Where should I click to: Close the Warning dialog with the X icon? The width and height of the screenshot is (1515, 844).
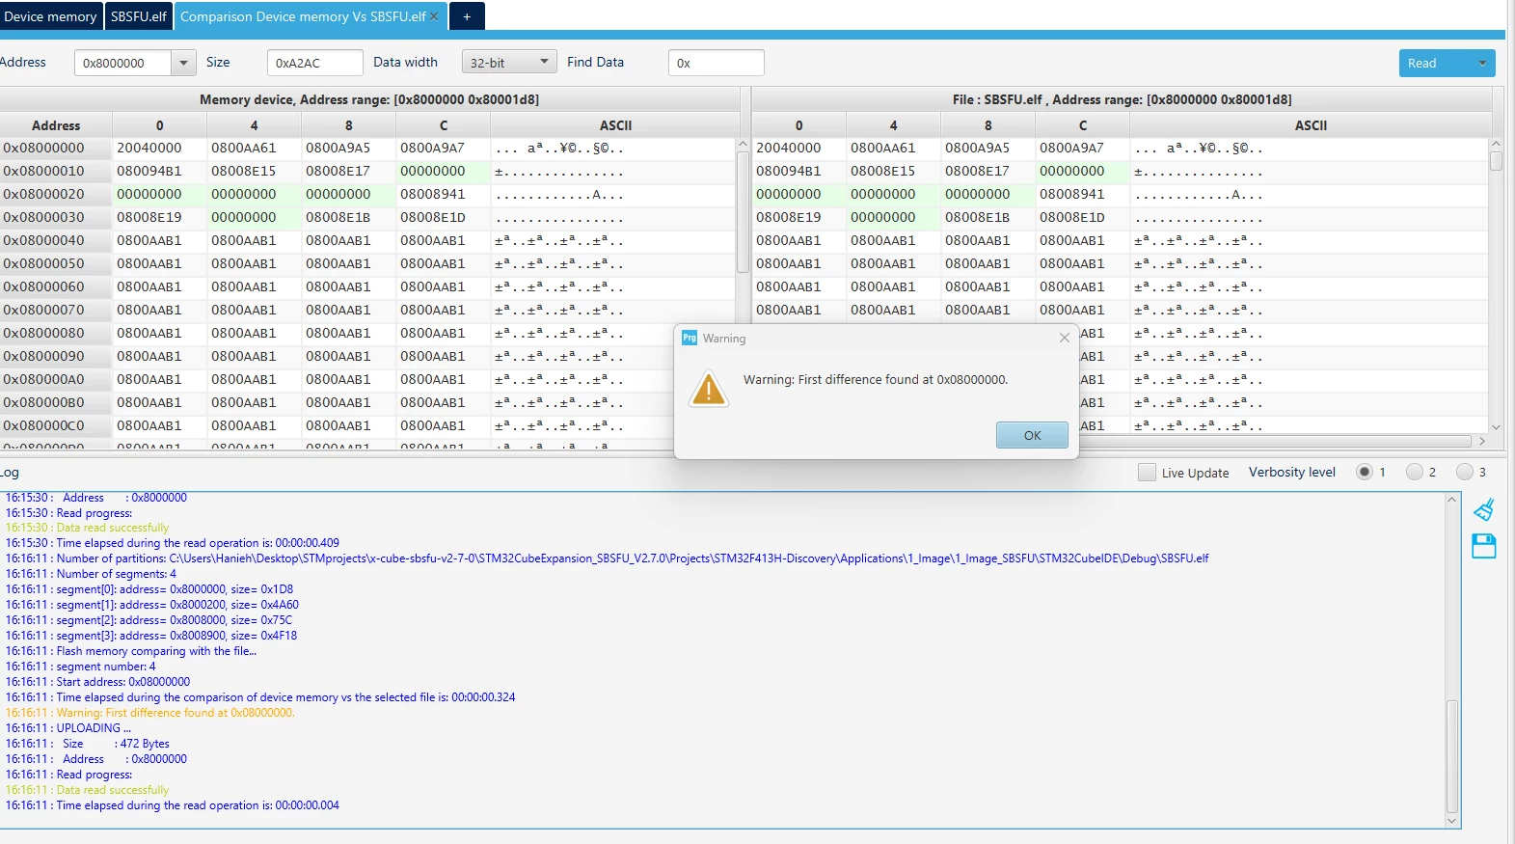[x=1064, y=338]
